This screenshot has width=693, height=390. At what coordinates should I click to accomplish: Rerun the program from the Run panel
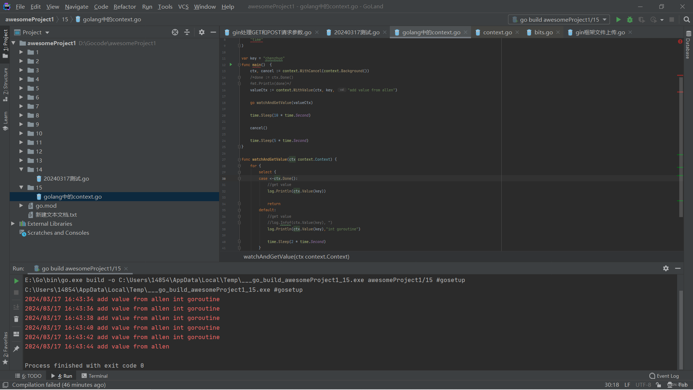click(x=16, y=281)
